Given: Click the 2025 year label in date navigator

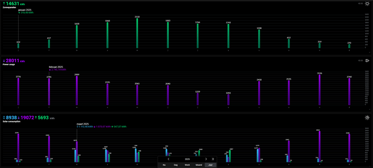Looking at the screenshot, I should coord(187,159).
